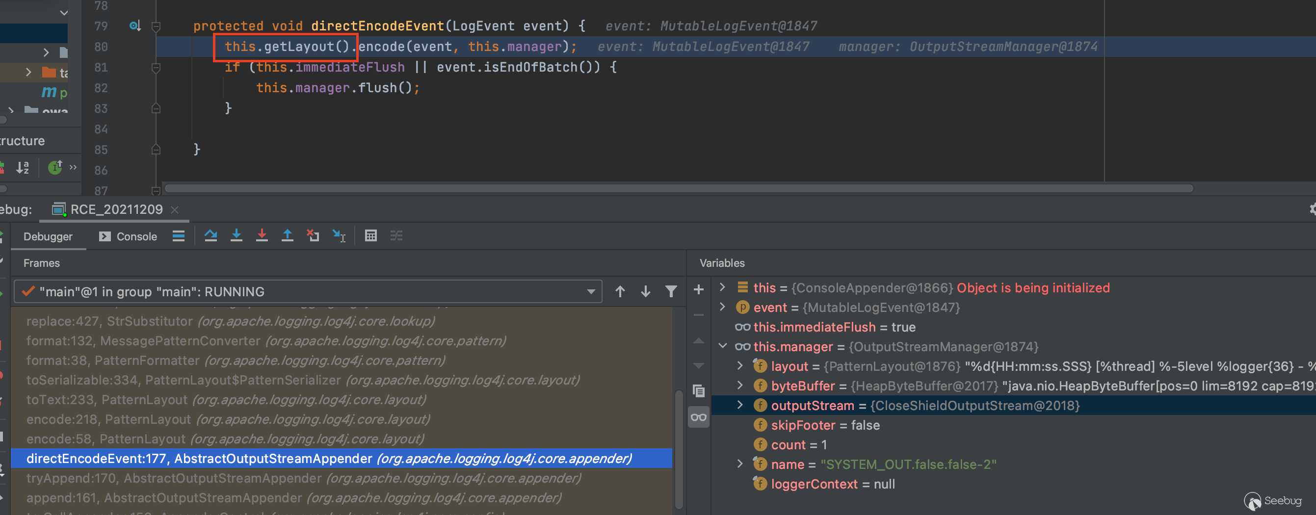Select the tryAppend:170 stack frame

(x=303, y=478)
